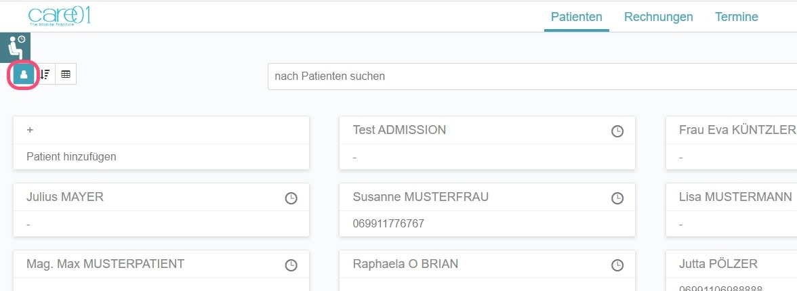Image resolution: width=797 pixels, height=291 pixels.
Task: Open Jutta PÖLZER patient card
Action: point(718,264)
